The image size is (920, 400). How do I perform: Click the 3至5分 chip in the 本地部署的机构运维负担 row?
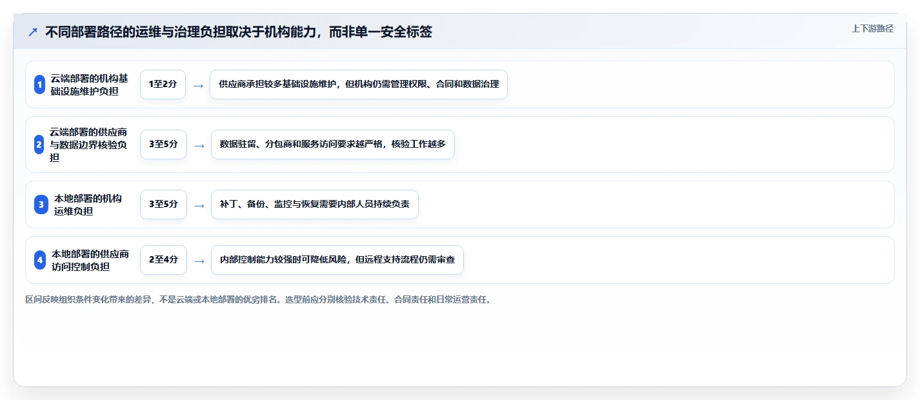163,205
